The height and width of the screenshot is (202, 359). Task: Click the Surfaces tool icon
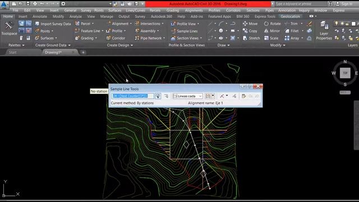(37, 38)
